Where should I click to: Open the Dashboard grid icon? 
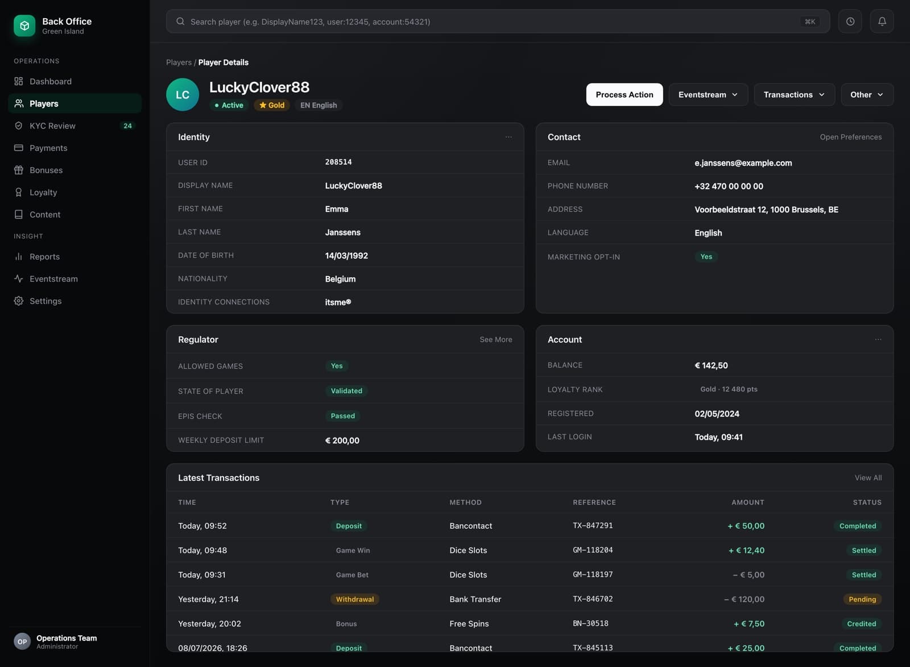19,81
